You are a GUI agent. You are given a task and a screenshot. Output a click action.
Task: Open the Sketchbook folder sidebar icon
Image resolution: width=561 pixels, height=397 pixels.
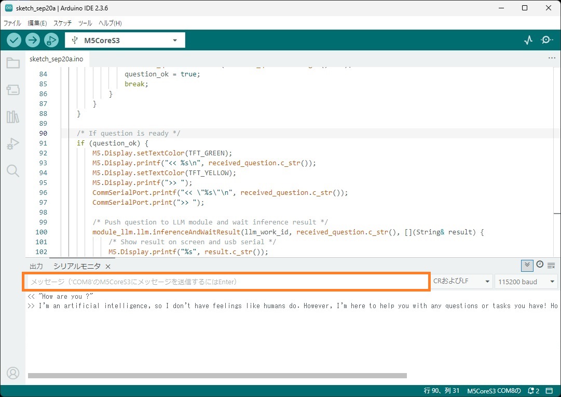13,63
